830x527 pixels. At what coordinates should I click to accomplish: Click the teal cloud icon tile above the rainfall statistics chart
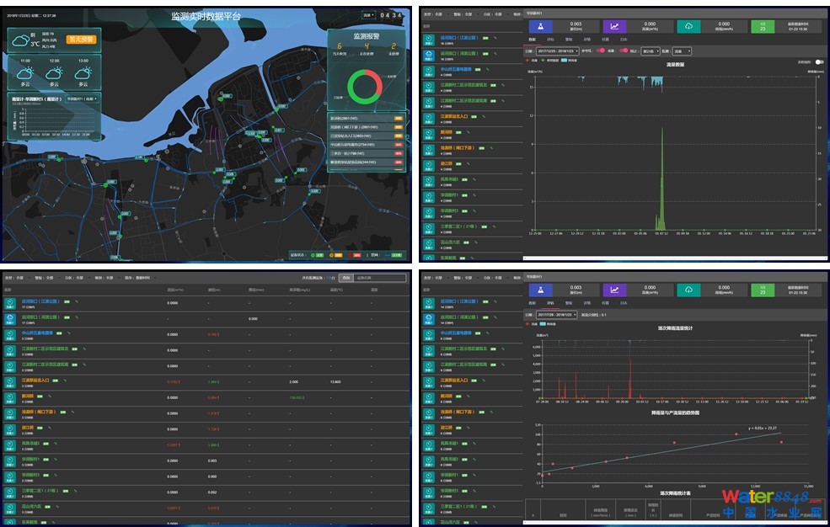pos(688,288)
